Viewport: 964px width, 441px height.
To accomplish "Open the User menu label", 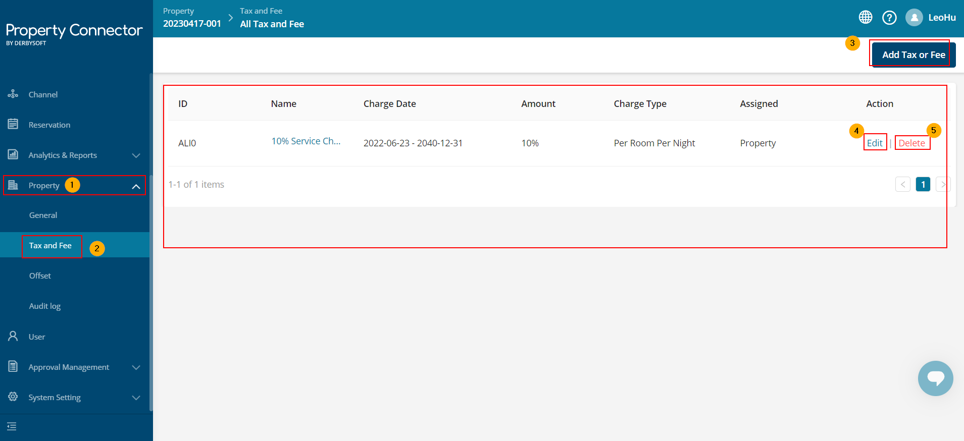I will pos(37,337).
